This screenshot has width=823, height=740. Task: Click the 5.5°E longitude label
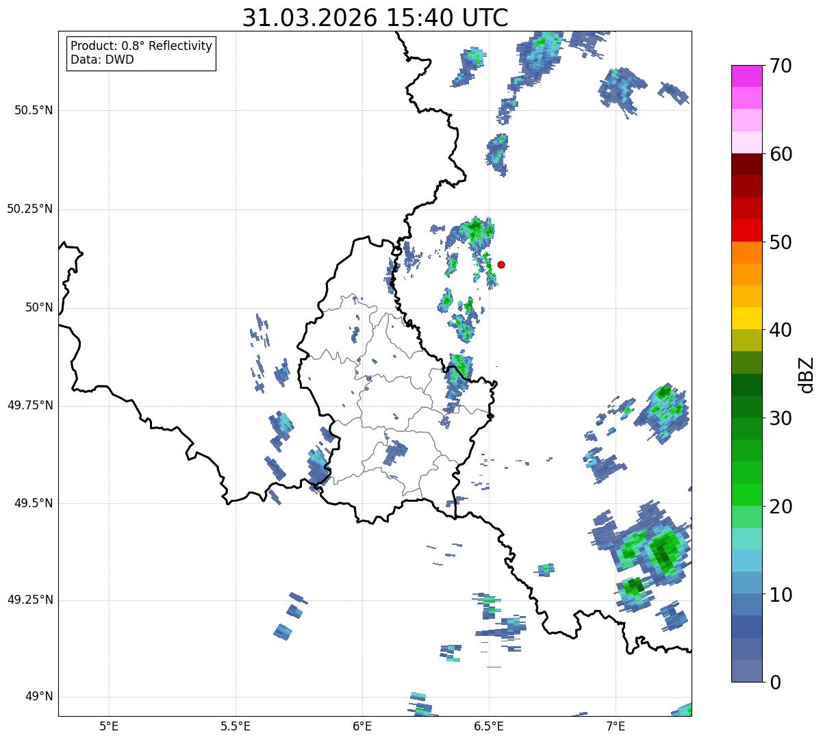click(x=236, y=726)
